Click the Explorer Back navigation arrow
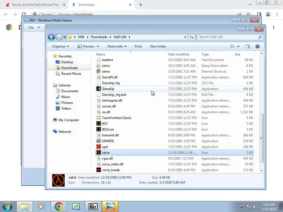283x212 pixels. click(51, 37)
